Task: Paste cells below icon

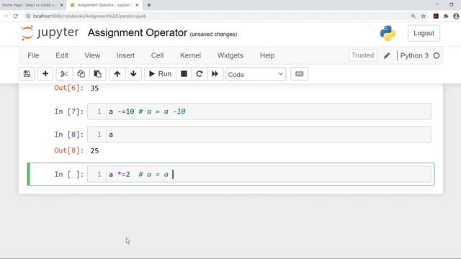Action: [x=98, y=73]
